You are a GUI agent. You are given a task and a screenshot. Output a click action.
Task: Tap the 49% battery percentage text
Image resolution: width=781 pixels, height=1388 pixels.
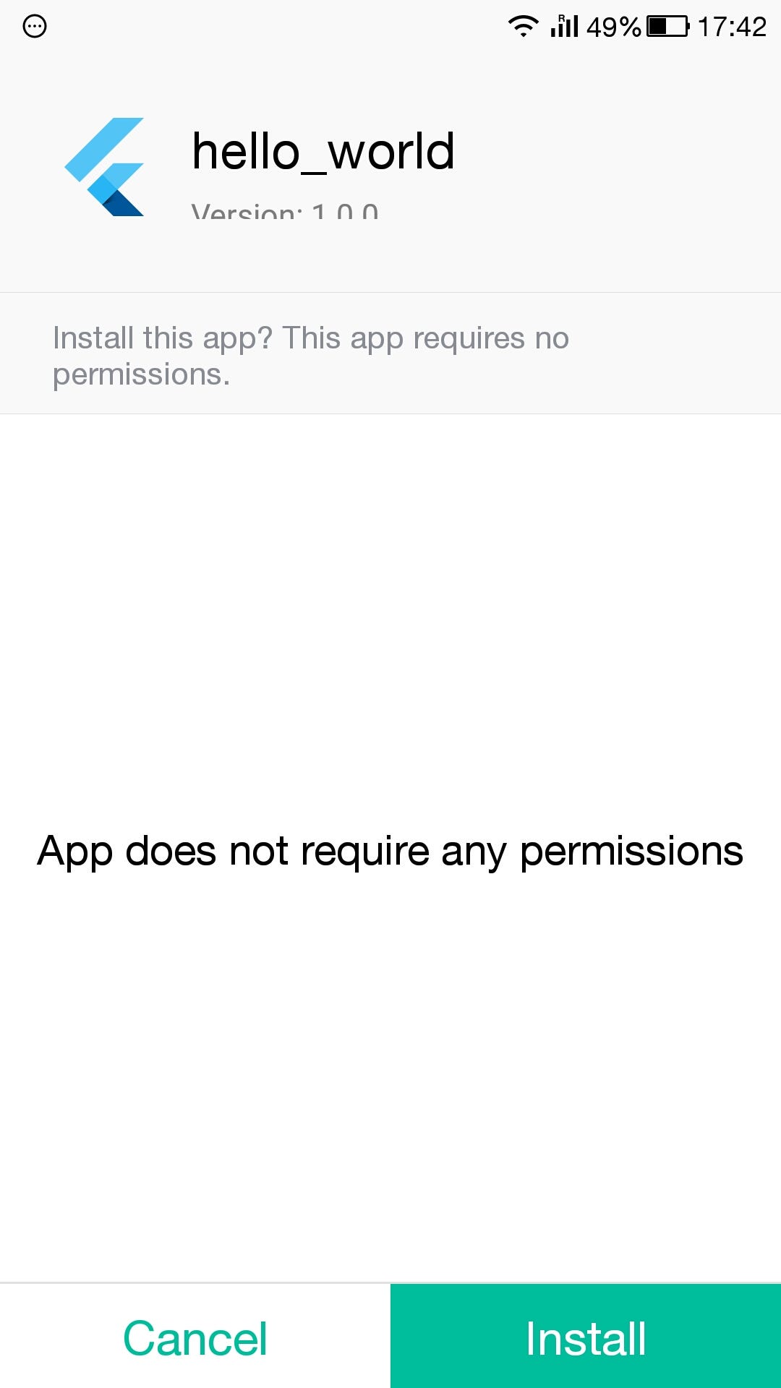click(613, 27)
